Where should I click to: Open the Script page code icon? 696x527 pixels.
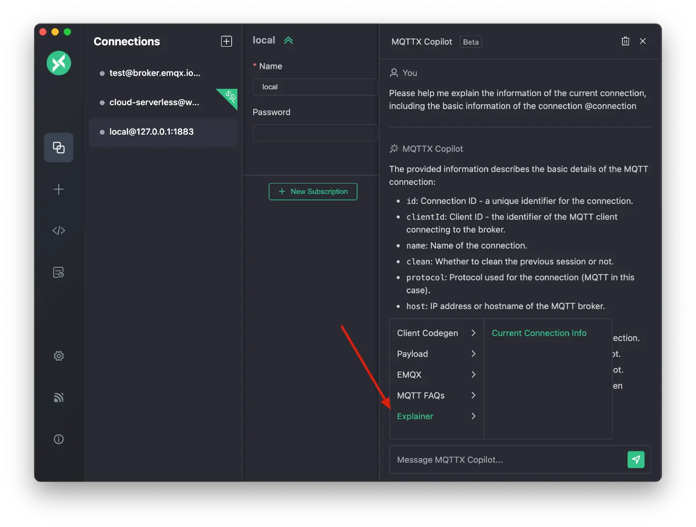(59, 231)
